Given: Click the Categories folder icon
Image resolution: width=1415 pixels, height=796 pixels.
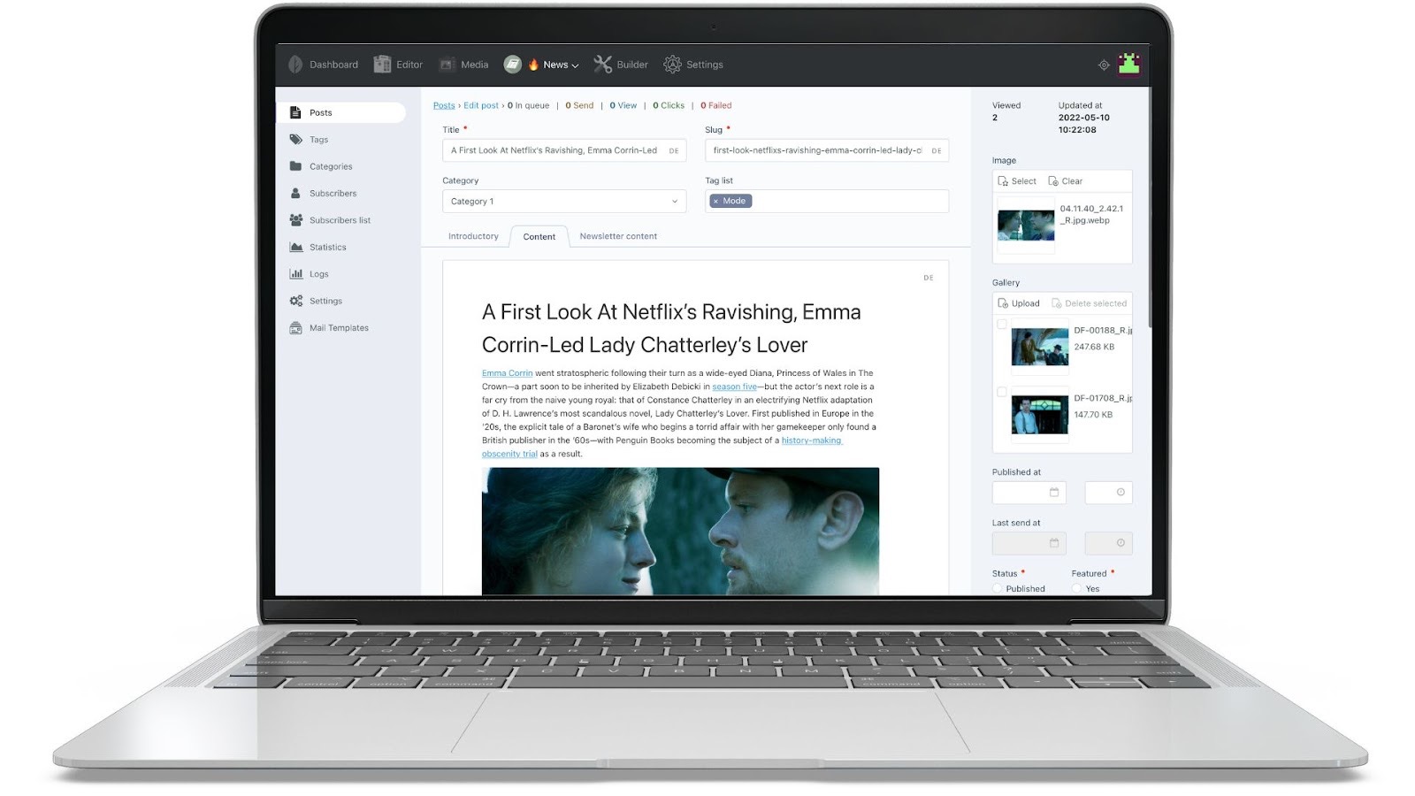Looking at the screenshot, I should [x=295, y=166].
